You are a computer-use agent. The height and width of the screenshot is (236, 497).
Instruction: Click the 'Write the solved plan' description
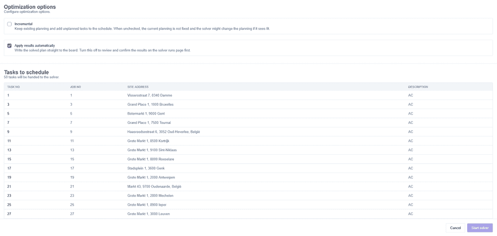tap(102, 50)
